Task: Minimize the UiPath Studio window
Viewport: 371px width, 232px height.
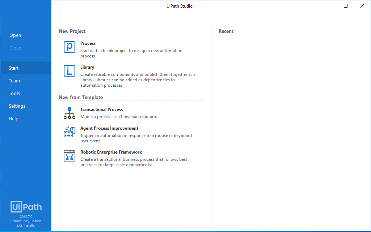Action: pyautogui.click(x=329, y=6)
